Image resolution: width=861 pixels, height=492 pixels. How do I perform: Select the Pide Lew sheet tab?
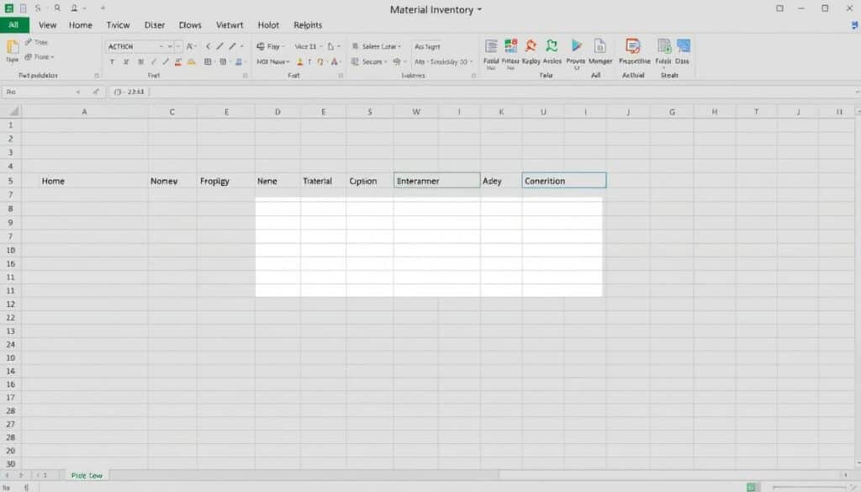(87, 475)
